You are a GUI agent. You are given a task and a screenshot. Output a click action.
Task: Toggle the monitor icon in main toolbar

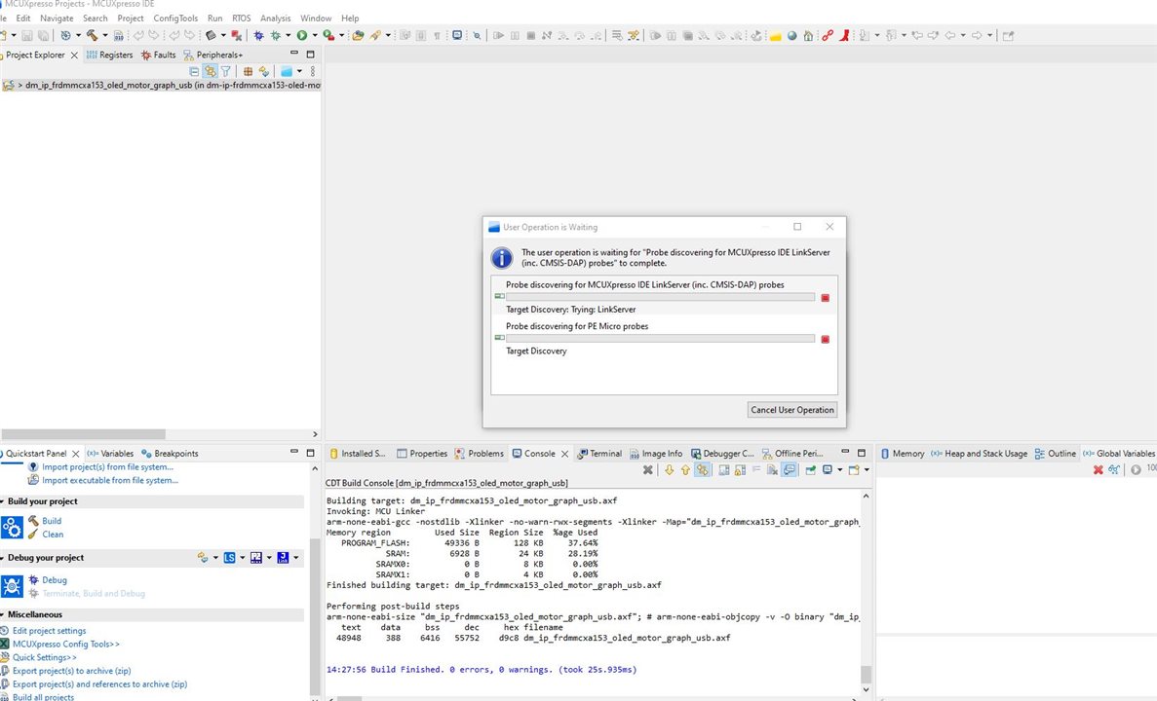(x=457, y=35)
